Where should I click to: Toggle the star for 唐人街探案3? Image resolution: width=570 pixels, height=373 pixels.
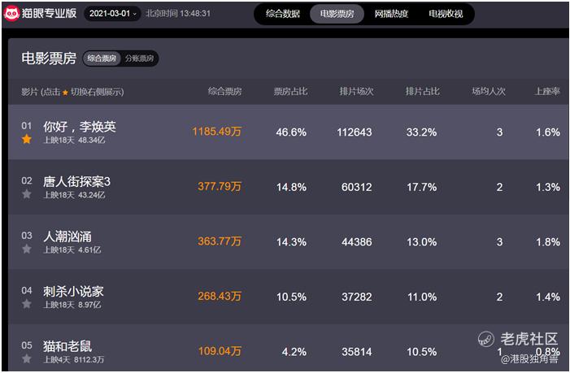click(27, 194)
